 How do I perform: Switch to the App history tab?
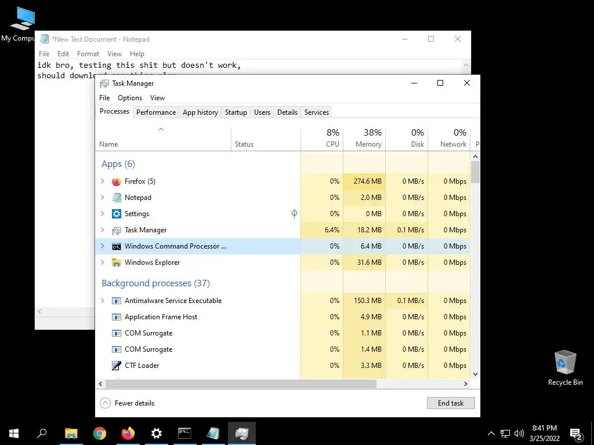click(200, 112)
